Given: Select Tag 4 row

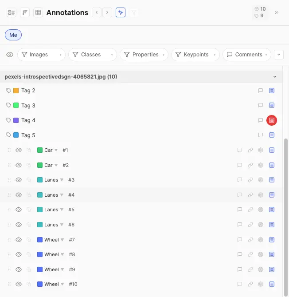Looking at the screenshot, I should tap(141, 120).
